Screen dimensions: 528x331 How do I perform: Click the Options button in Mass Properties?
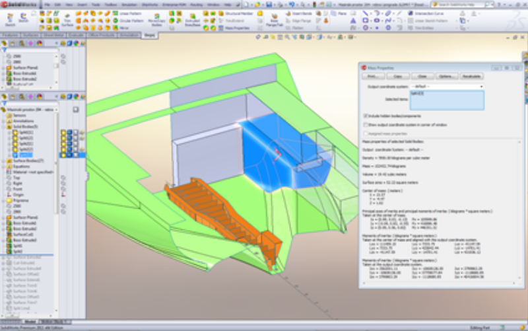[445, 76]
